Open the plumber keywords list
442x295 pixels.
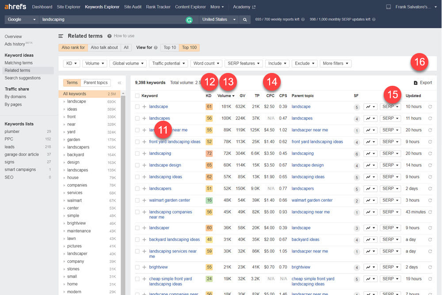pos(12,132)
